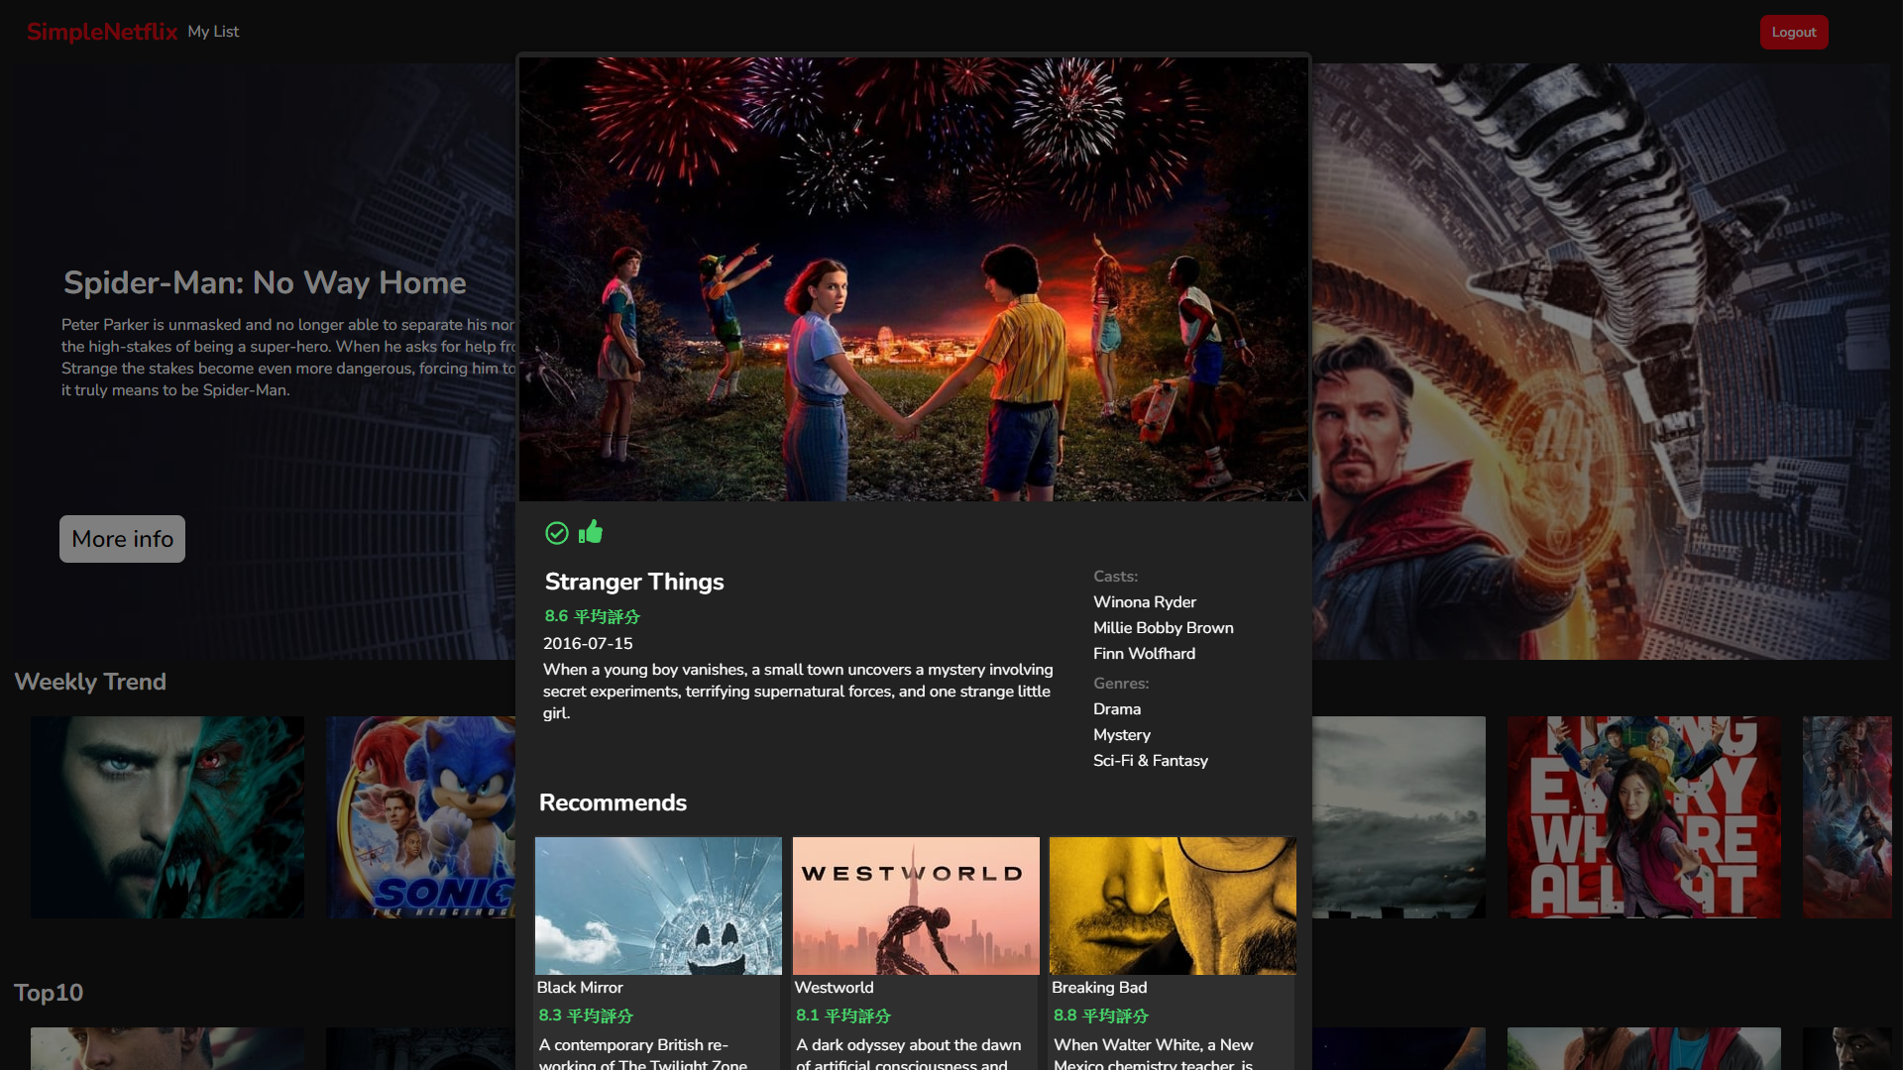Select Breaking Bad recommendation poster
1903x1070 pixels.
(x=1173, y=906)
